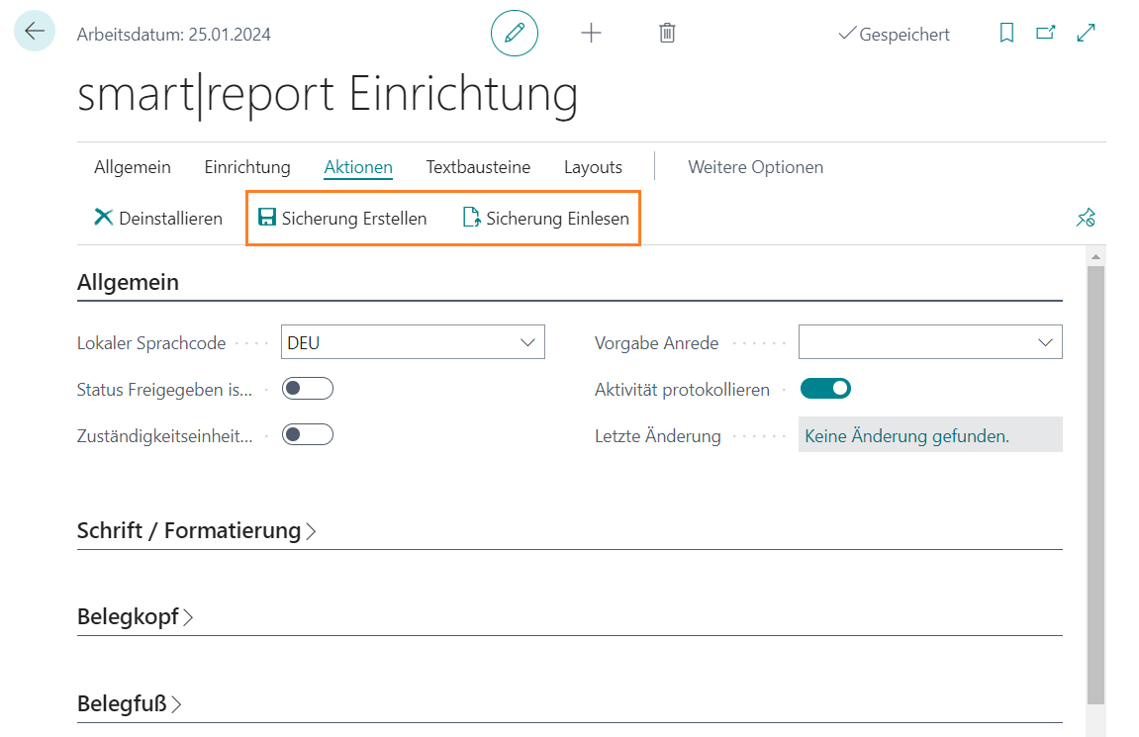Click the expand to fullscreen arrows icon
Image resolution: width=1139 pixels, height=737 pixels.
1086,34
